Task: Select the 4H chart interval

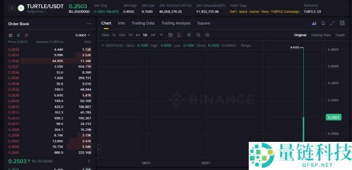Action: [138, 35]
